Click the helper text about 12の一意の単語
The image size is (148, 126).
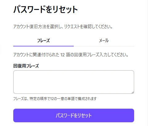[x=55, y=99]
